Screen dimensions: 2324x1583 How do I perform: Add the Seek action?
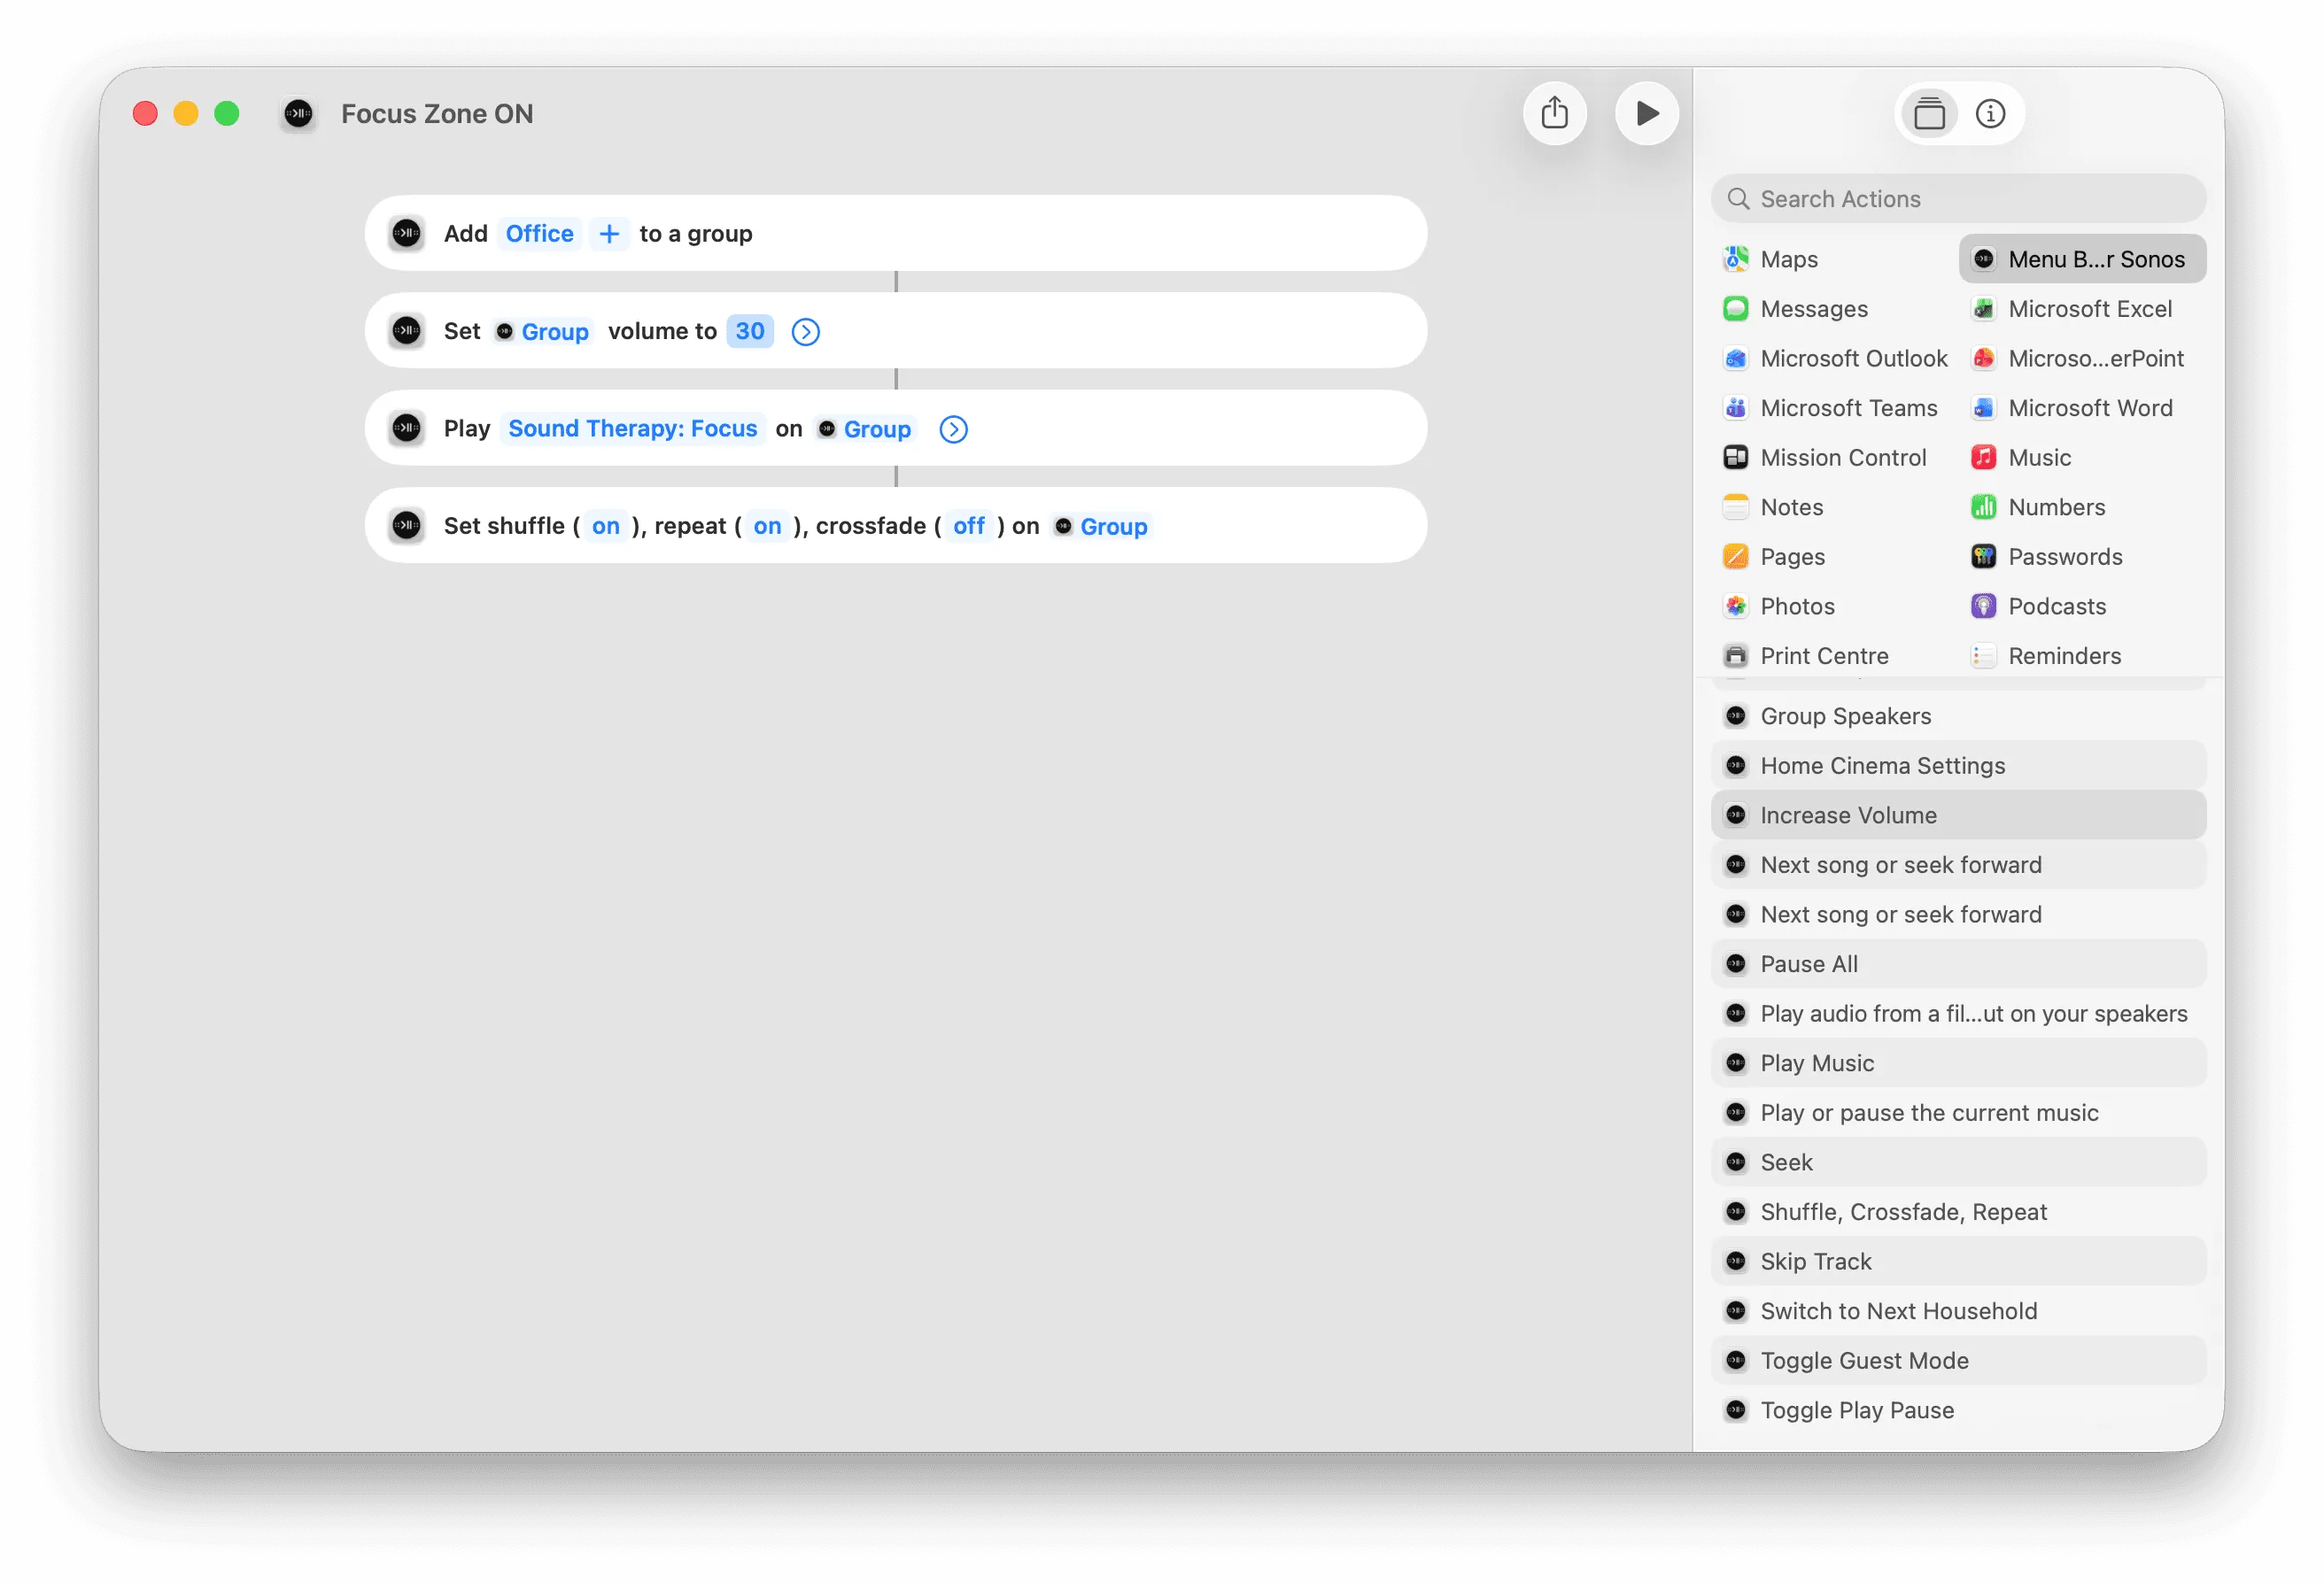click(x=1958, y=1162)
